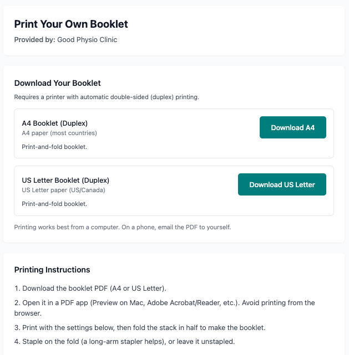This screenshot has width=349, height=355.
Task: Click the note about emailing the PDF to yourself
Action: tap(122, 227)
